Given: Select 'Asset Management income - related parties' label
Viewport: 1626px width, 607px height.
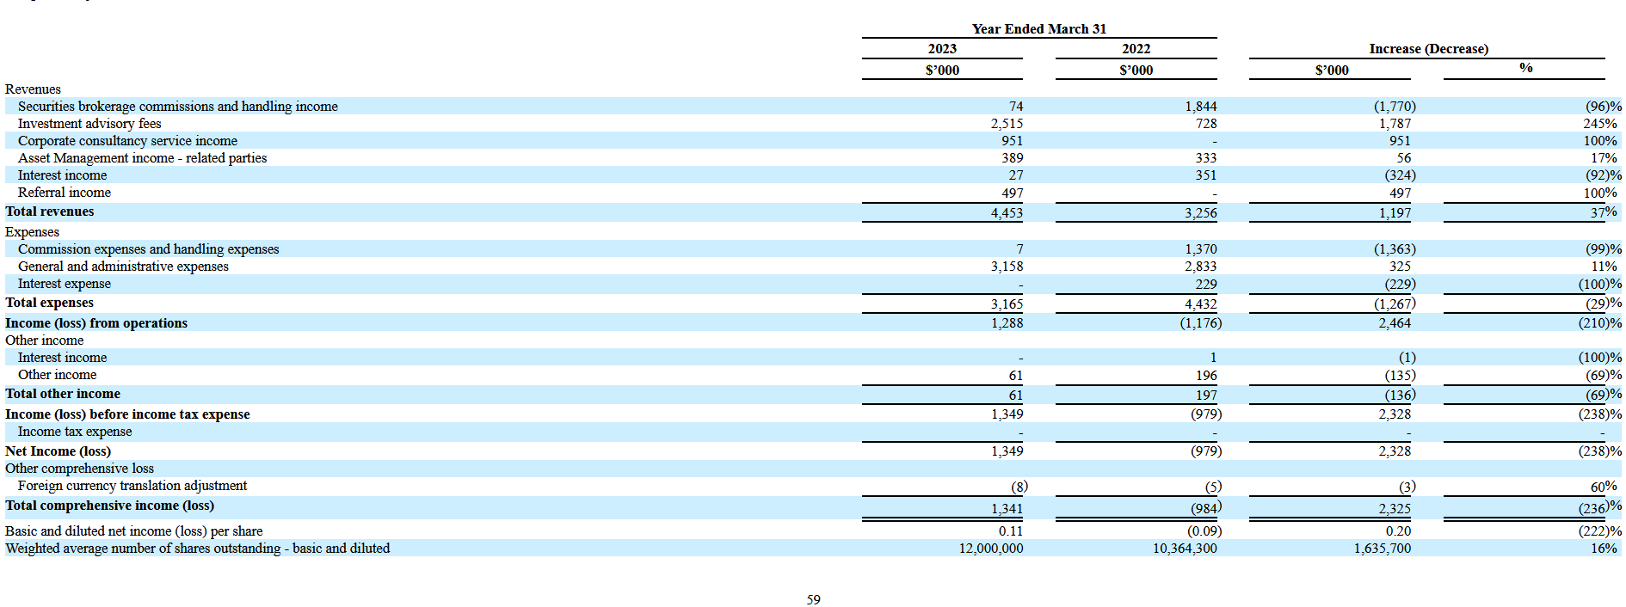Looking at the screenshot, I should point(142,158).
